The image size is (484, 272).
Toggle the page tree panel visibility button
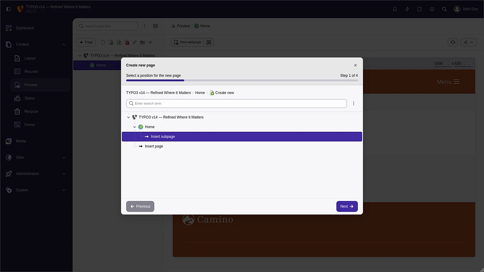click(155, 26)
